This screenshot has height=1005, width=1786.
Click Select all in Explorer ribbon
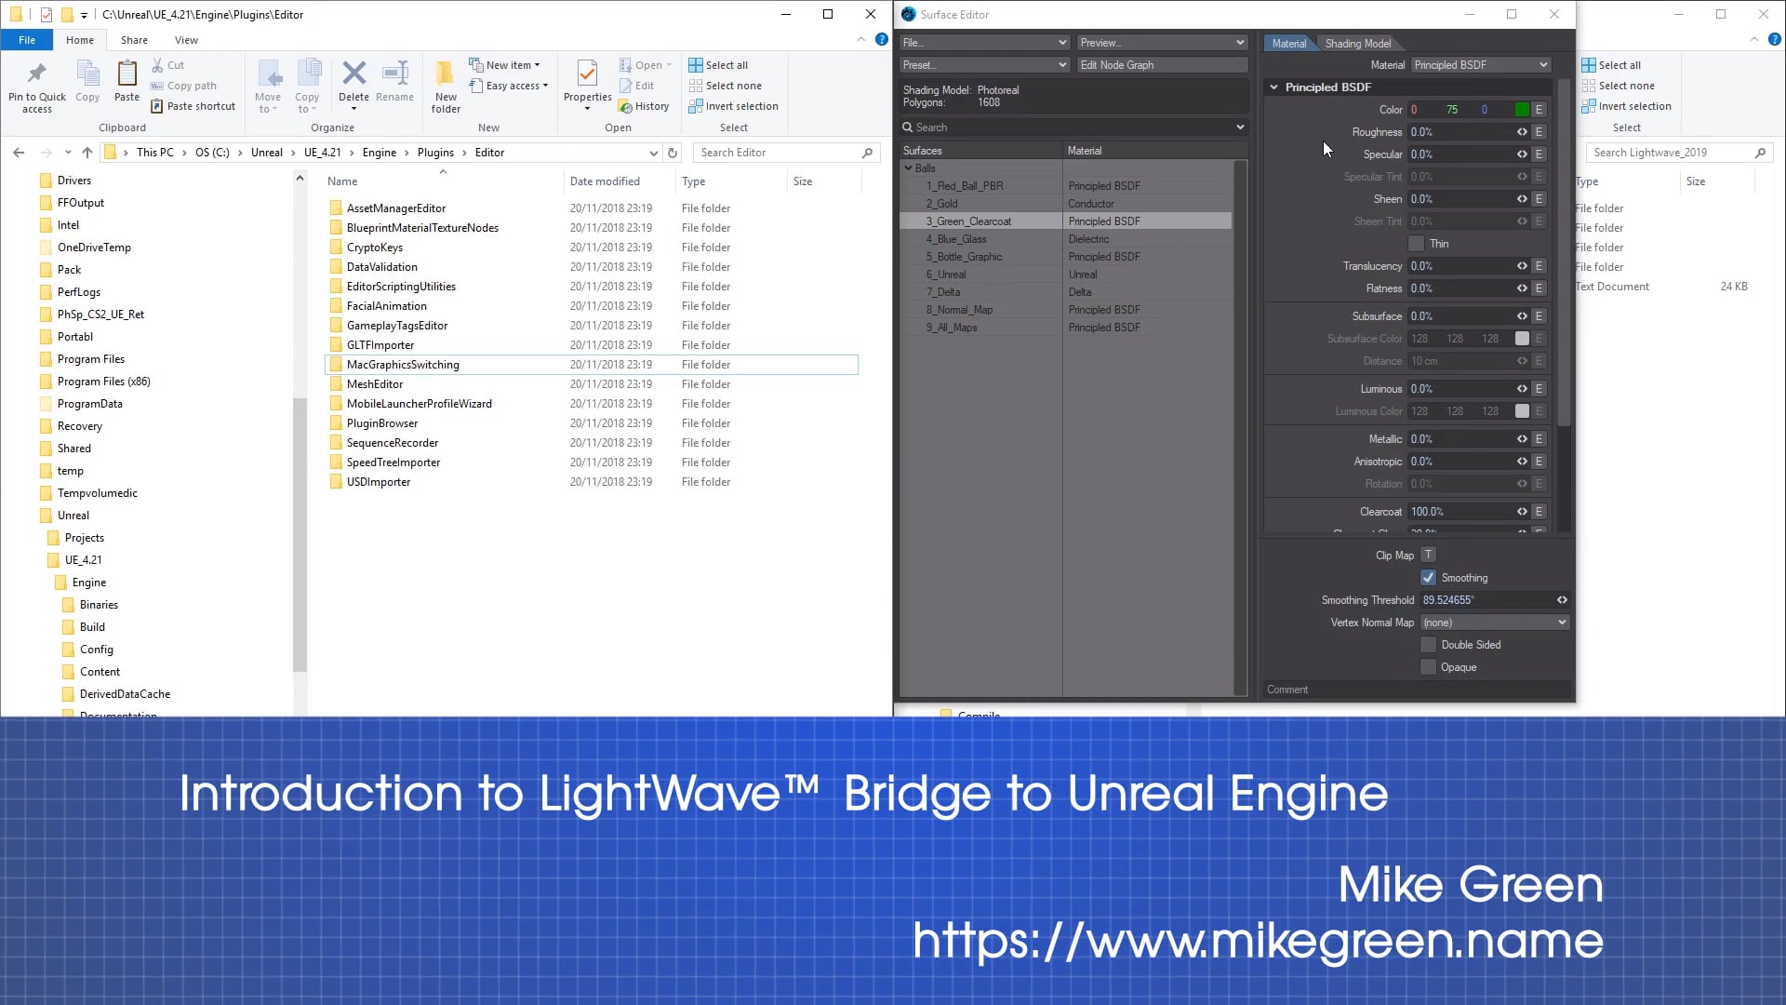point(718,65)
